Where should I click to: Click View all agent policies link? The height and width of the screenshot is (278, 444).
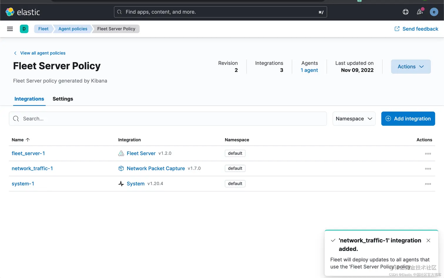click(x=43, y=53)
